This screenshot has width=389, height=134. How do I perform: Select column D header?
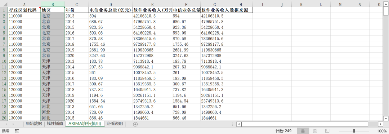(111, 4)
